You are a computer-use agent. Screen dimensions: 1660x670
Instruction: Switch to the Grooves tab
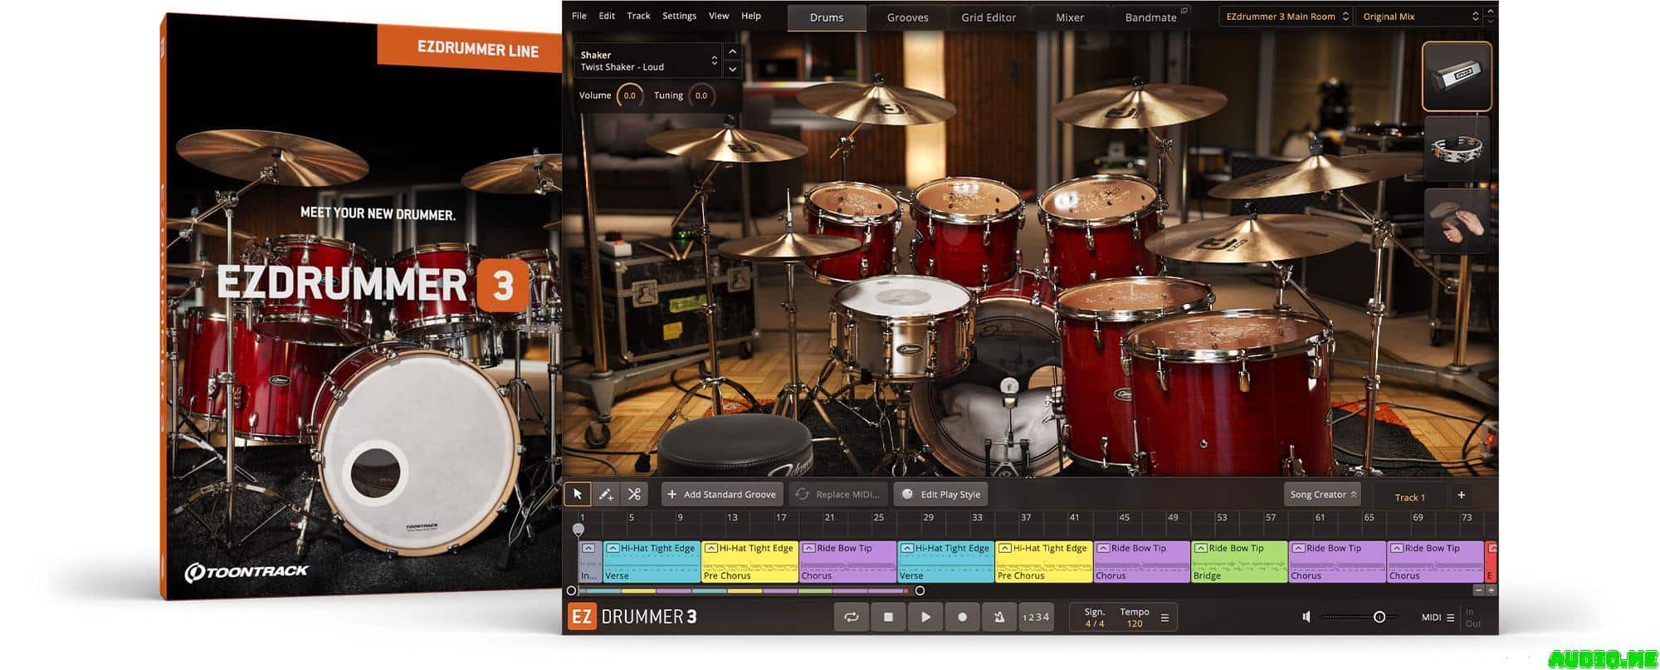click(907, 17)
